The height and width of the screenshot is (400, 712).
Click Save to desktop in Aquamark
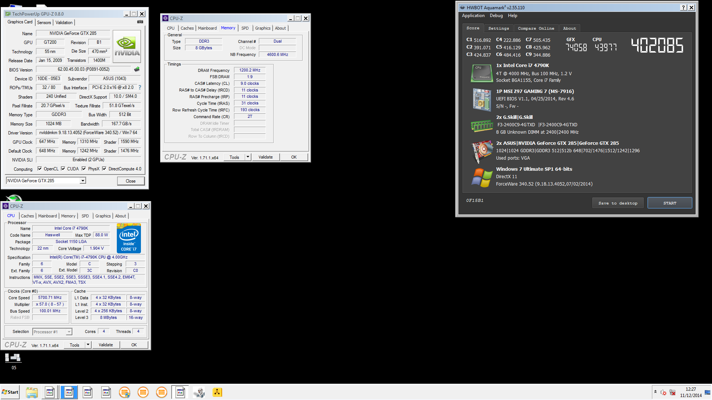(618, 203)
